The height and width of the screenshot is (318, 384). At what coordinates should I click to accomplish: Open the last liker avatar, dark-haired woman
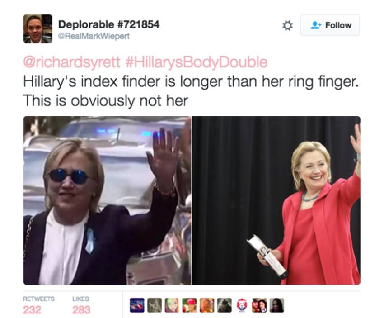click(x=277, y=305)
